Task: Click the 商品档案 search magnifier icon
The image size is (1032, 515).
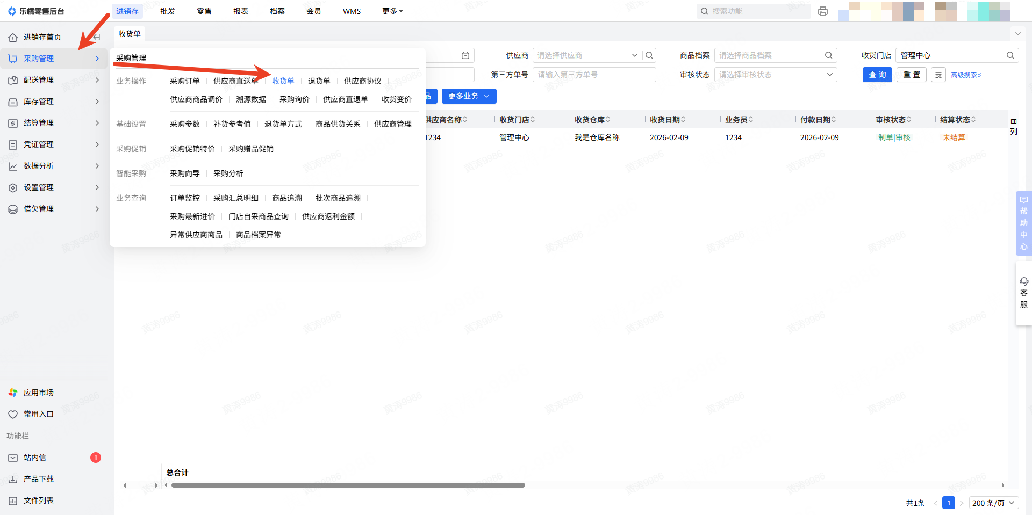Action: [829, 55]
